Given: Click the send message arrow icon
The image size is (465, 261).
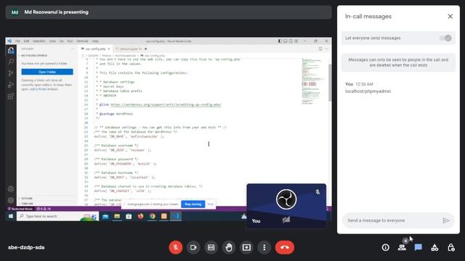Looking at the screenshot, I should click(445, 220).
